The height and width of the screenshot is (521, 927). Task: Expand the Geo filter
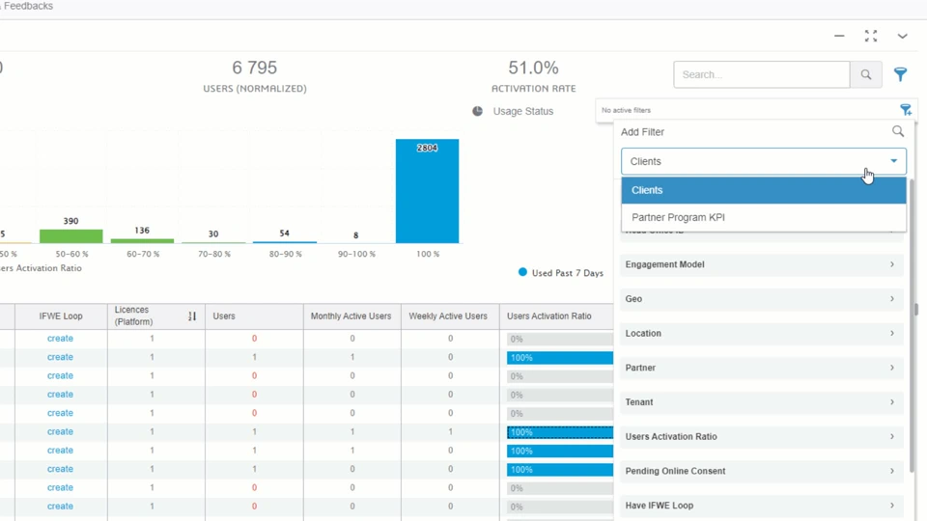pyautogui.click(x=762, y=299)
